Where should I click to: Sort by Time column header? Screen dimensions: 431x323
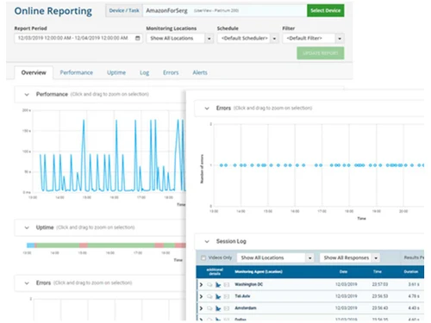(x=378, y=271)
